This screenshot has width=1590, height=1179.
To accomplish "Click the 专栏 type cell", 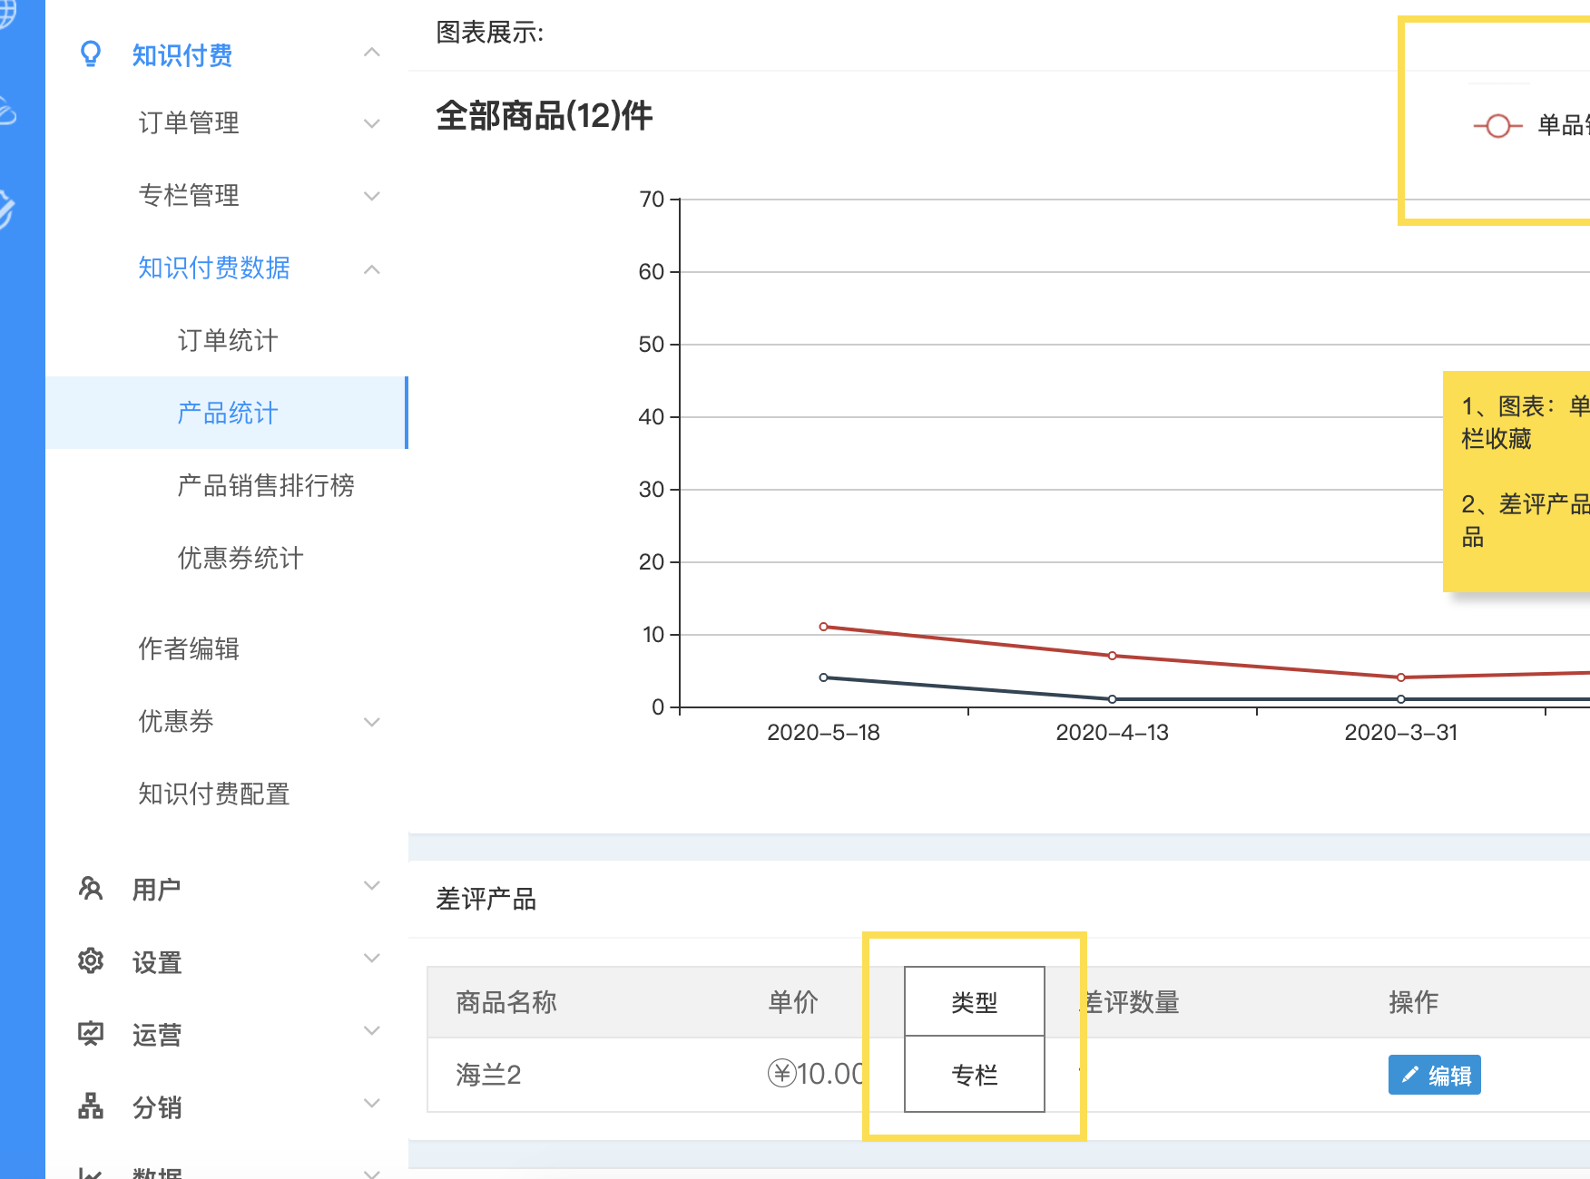I will [x=975, y=1075].
